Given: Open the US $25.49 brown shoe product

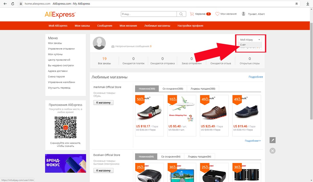Looking at the screenshot, I should (x=214, y=116).
